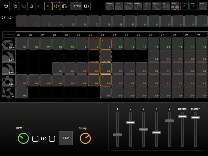Screen dimensions: 208x156
Task: Click the 110 BPM value text
Action: 44,139
